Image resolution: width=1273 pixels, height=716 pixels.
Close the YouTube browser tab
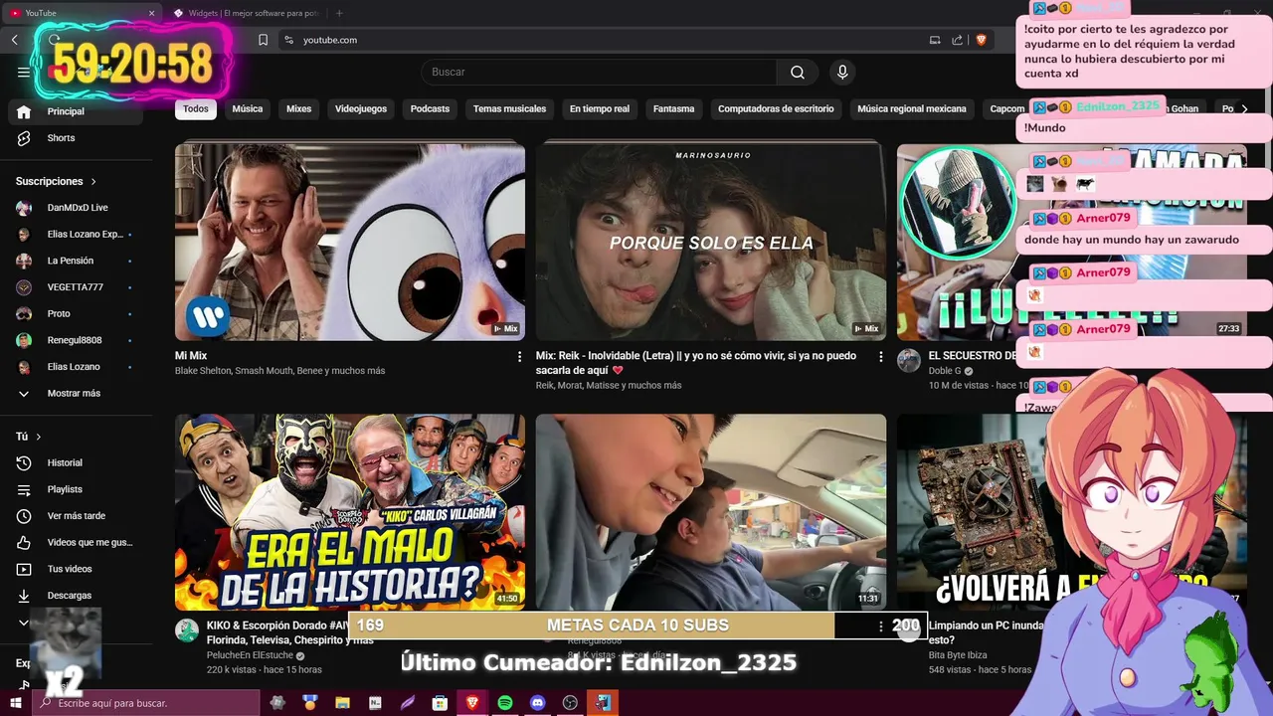click(x=152, y=13)
